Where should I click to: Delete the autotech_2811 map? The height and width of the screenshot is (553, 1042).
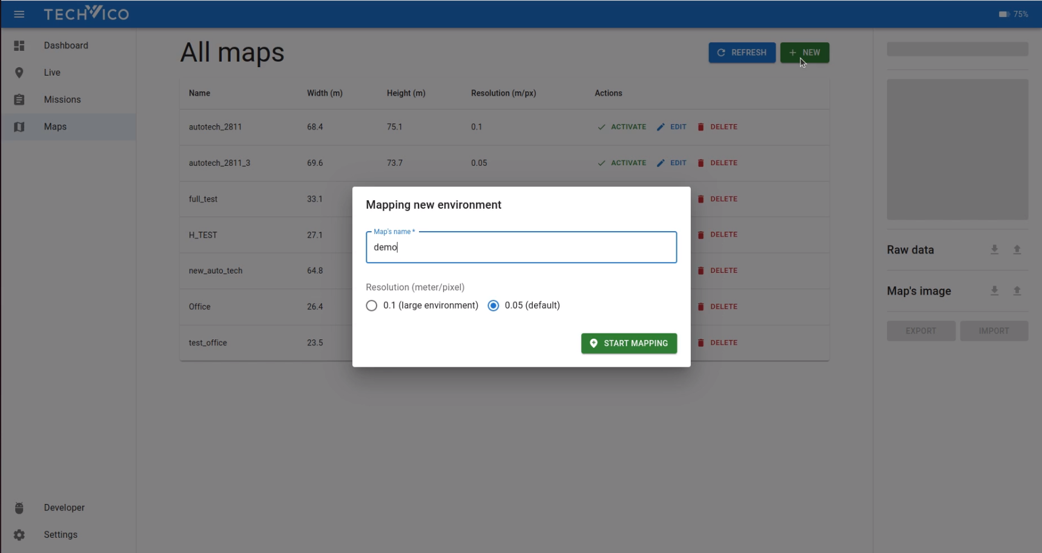click(x=717, y=127)
